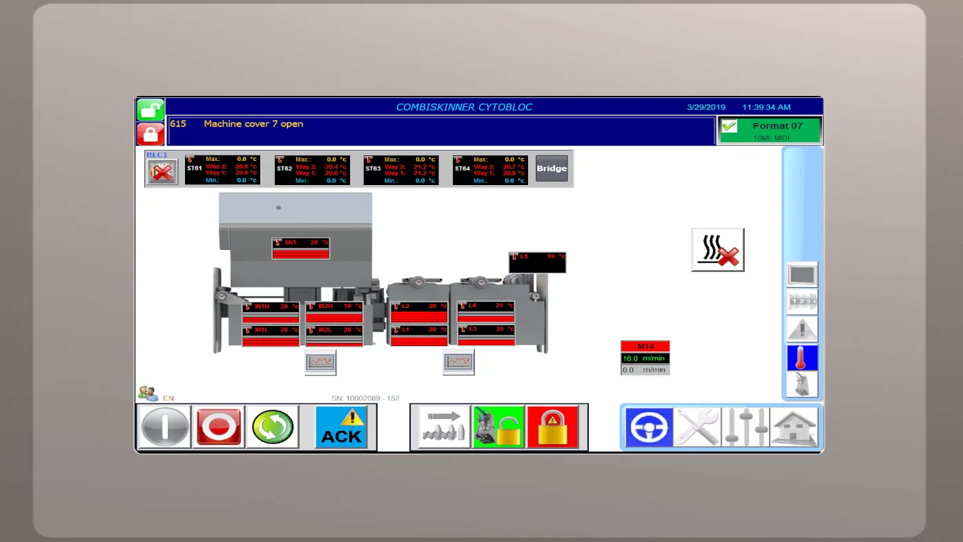Click the green unlocked padlock at top left

(x=150, y=109)
